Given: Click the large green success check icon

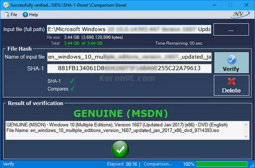Looking at the screenshot, I should [x=120, y=149].
